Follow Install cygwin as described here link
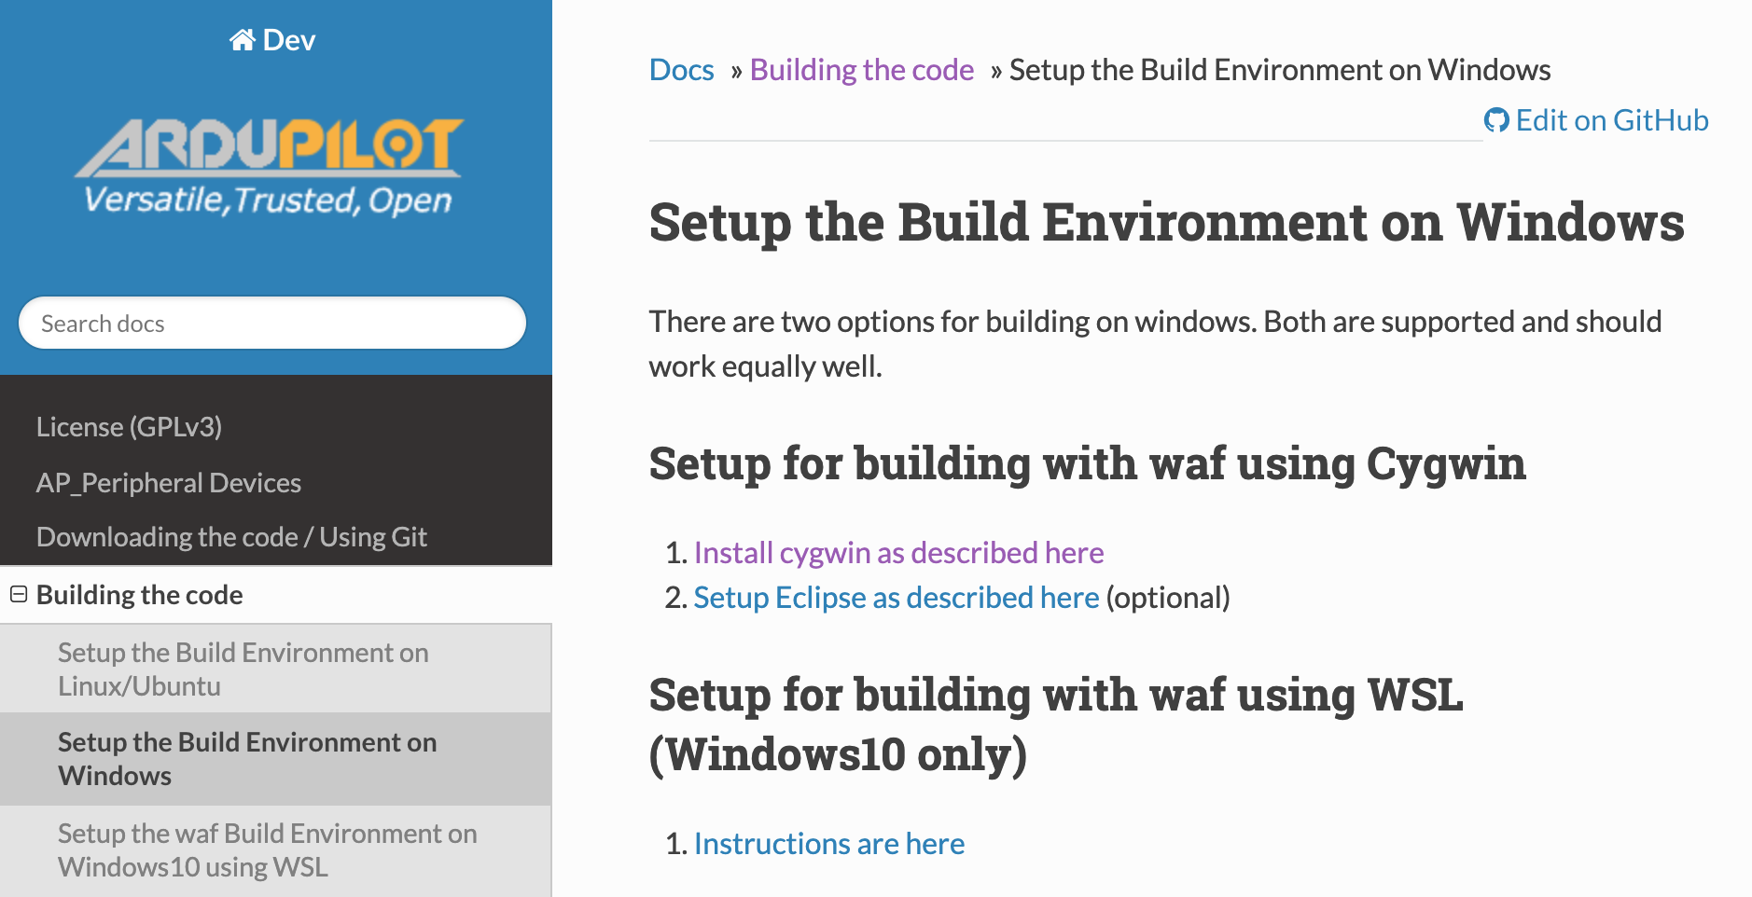 pyautogui.click(x=898, y=553)
